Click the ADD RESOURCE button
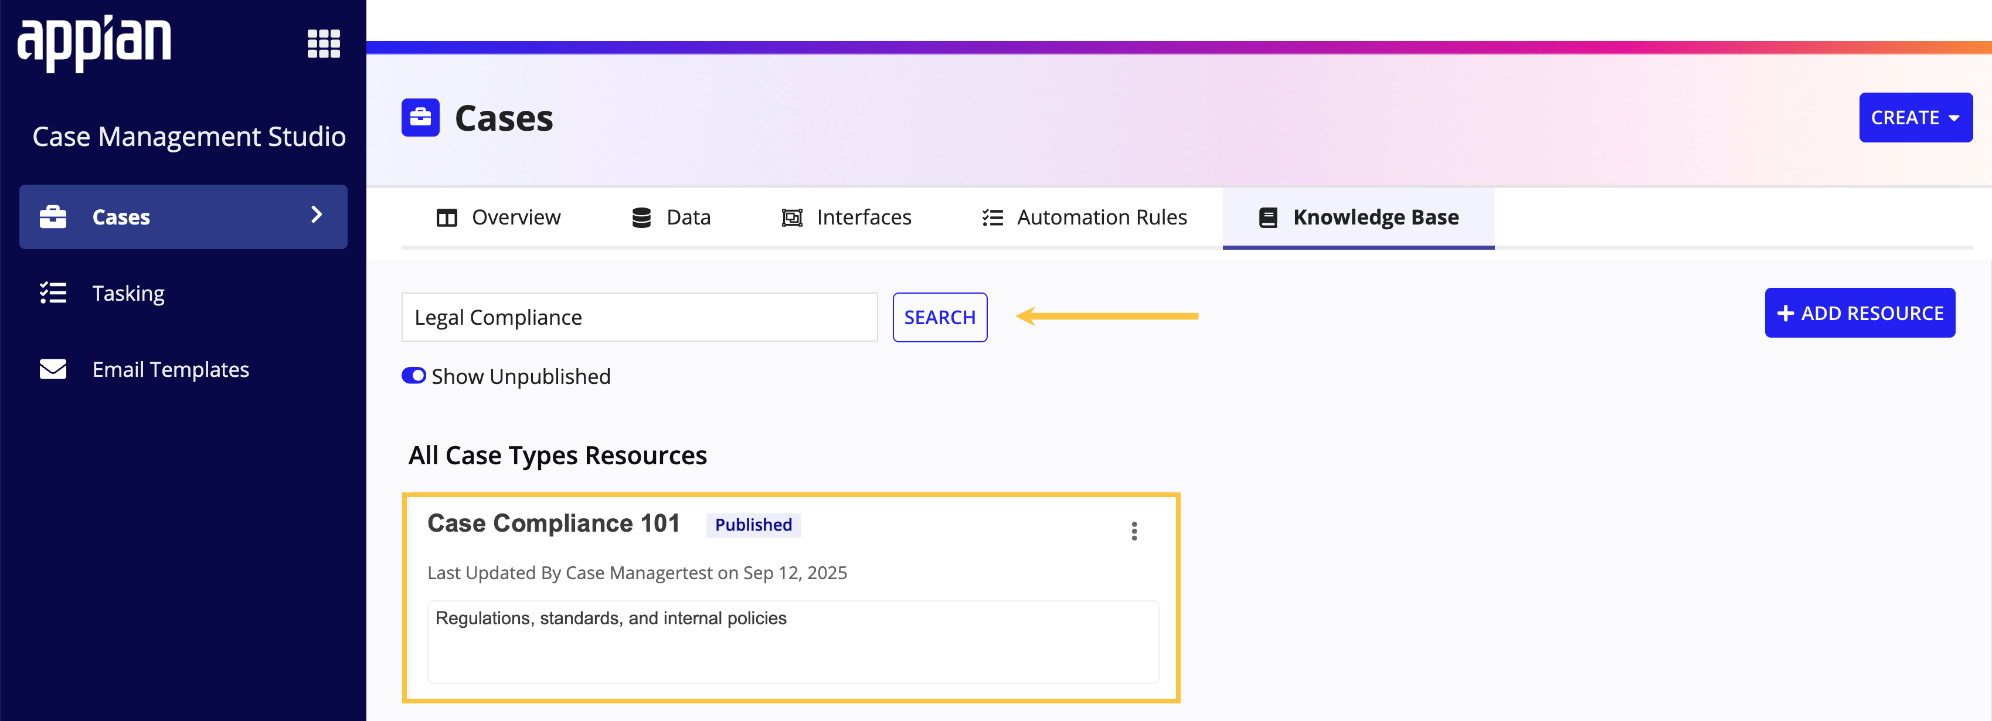The image size is (1992, 721). (x=1859, y=313)
